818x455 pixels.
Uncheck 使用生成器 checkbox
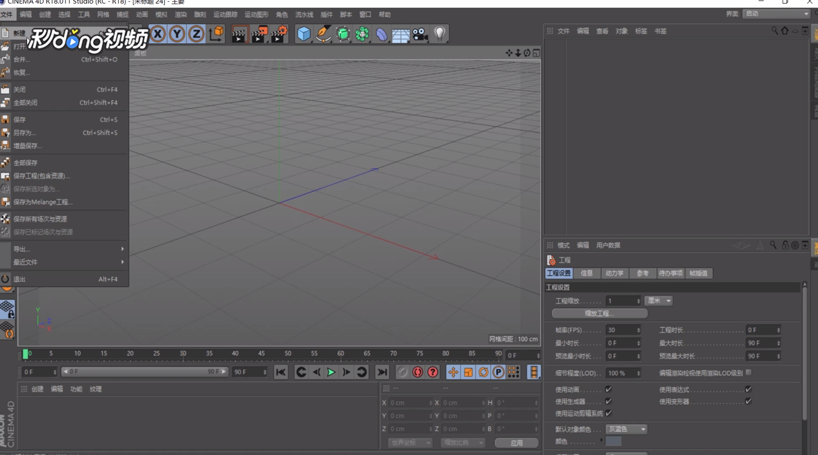[x=608, y=401]
